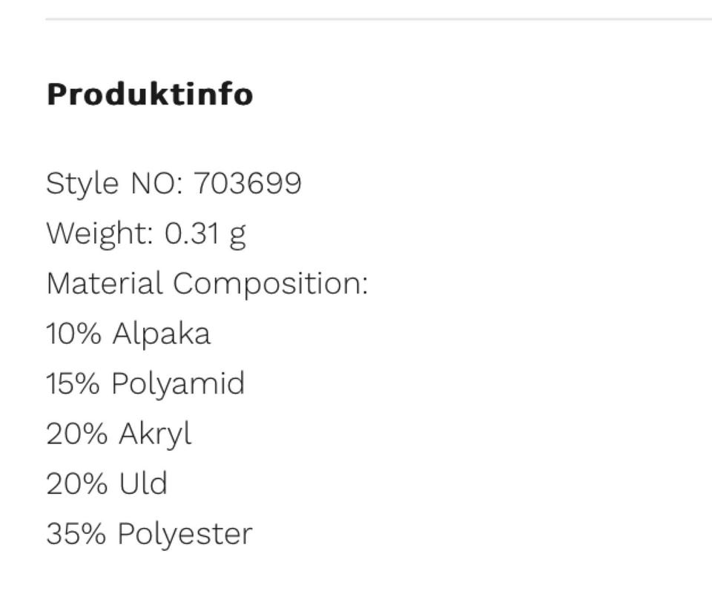
Task: Click the 20% value before Akryl
Action: click(x=76, y=434)
